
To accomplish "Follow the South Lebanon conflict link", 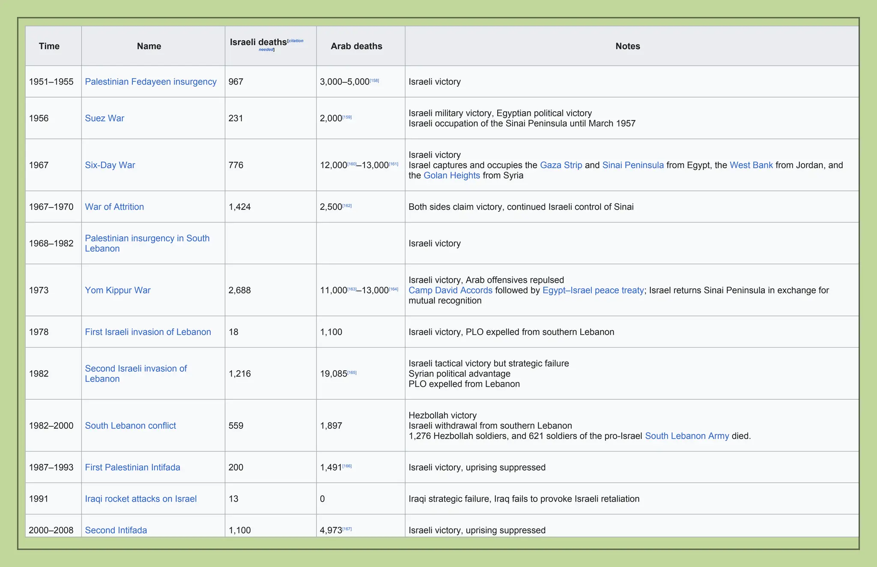I will [130, 426].
